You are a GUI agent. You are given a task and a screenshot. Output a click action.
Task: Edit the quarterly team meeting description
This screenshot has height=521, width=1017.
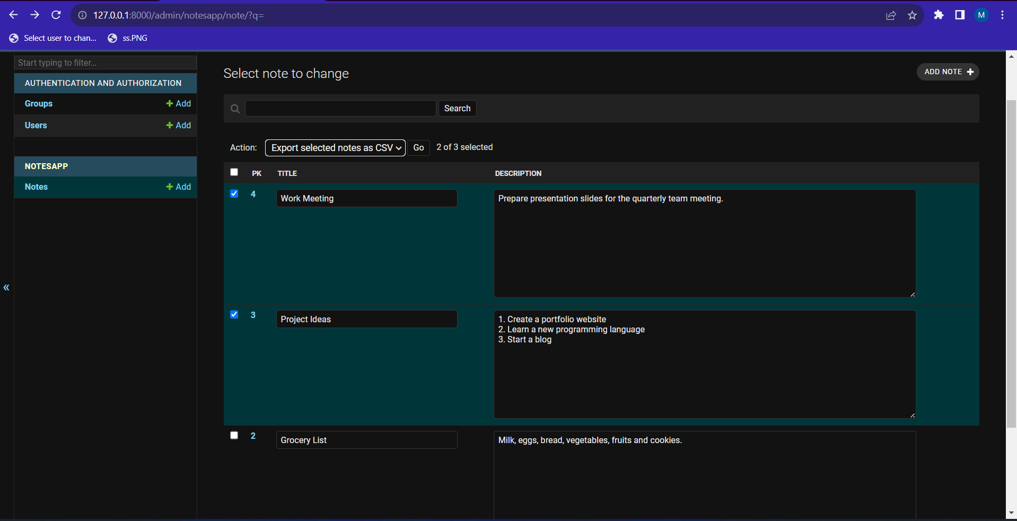[x=705, y=244]
